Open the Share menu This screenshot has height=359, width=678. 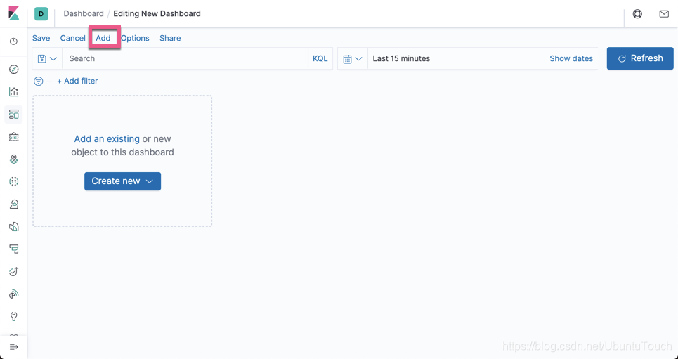[170, 38]
